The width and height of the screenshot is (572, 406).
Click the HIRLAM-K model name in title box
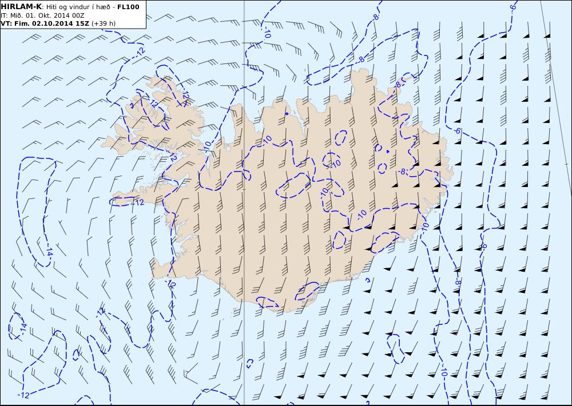click(x=22, y=7)
